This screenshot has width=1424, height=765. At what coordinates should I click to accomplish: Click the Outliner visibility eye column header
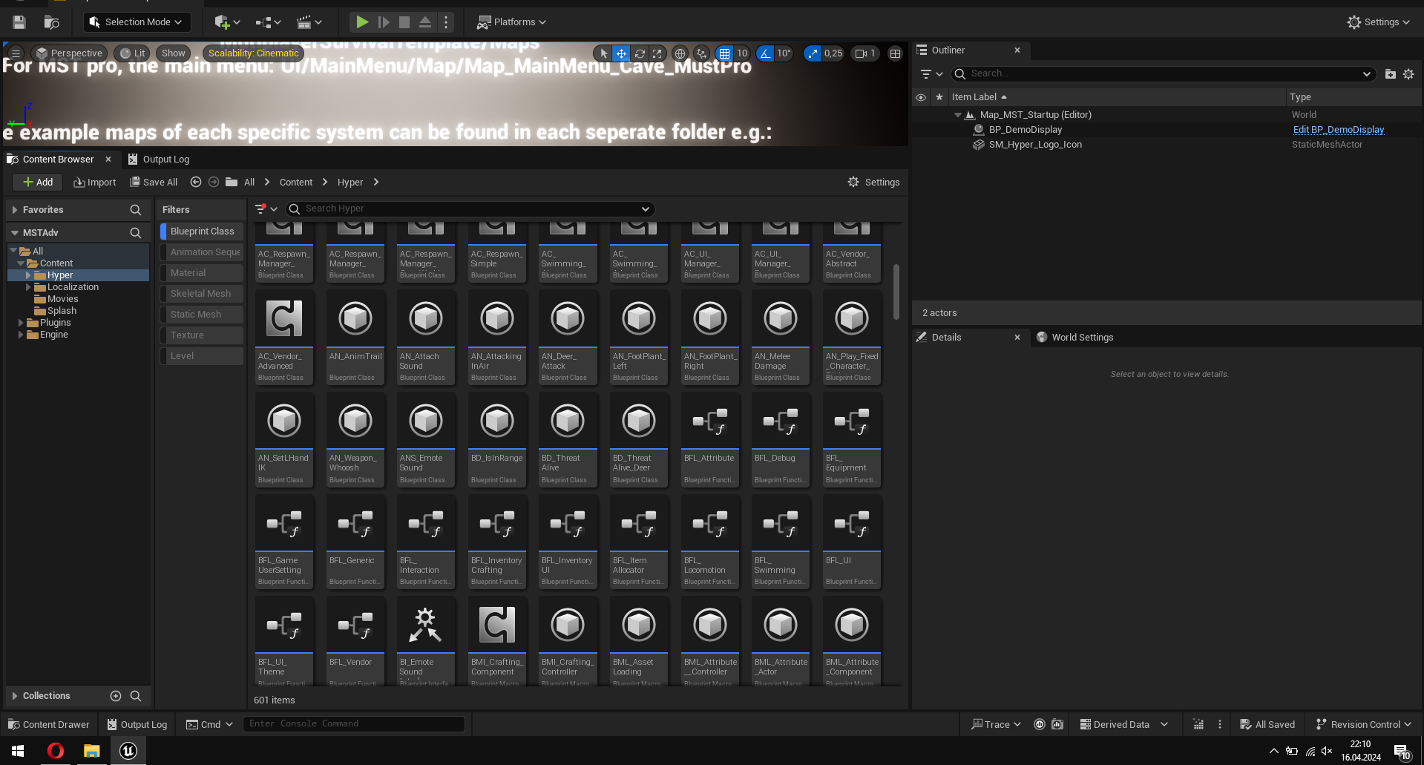pyautogui.click(x=921, y=97)
